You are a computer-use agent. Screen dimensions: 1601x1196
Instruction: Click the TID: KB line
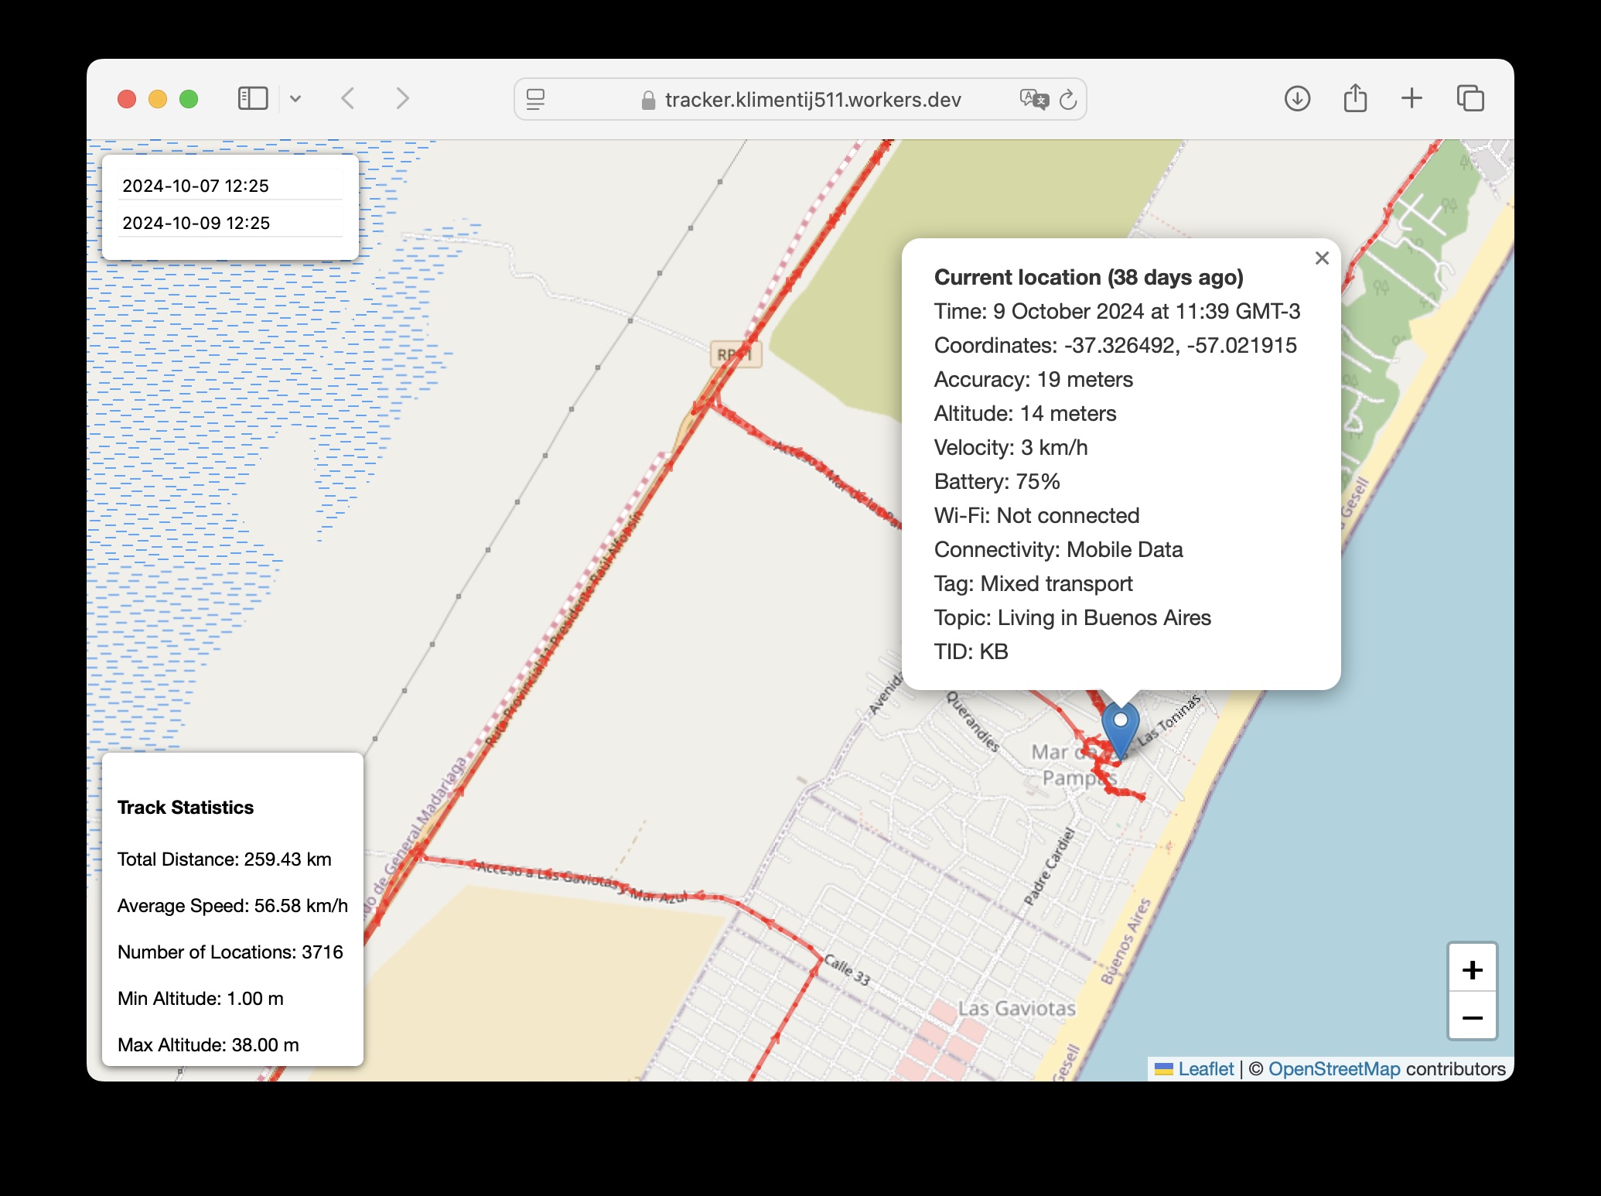click(971, 651)
